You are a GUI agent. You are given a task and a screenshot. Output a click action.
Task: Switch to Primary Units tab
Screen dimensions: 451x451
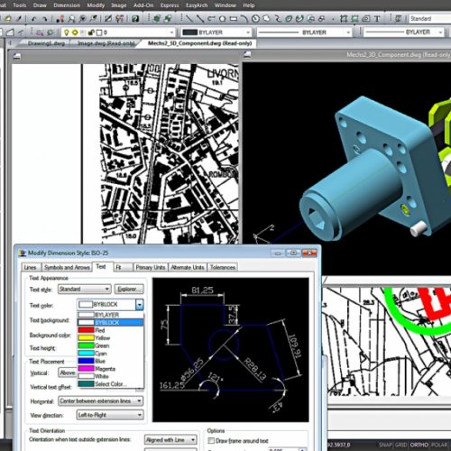(151, 267)
